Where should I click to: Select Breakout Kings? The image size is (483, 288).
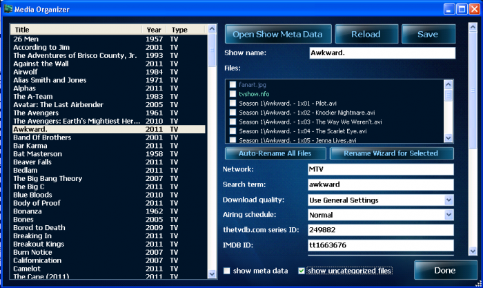coord(109,244)
